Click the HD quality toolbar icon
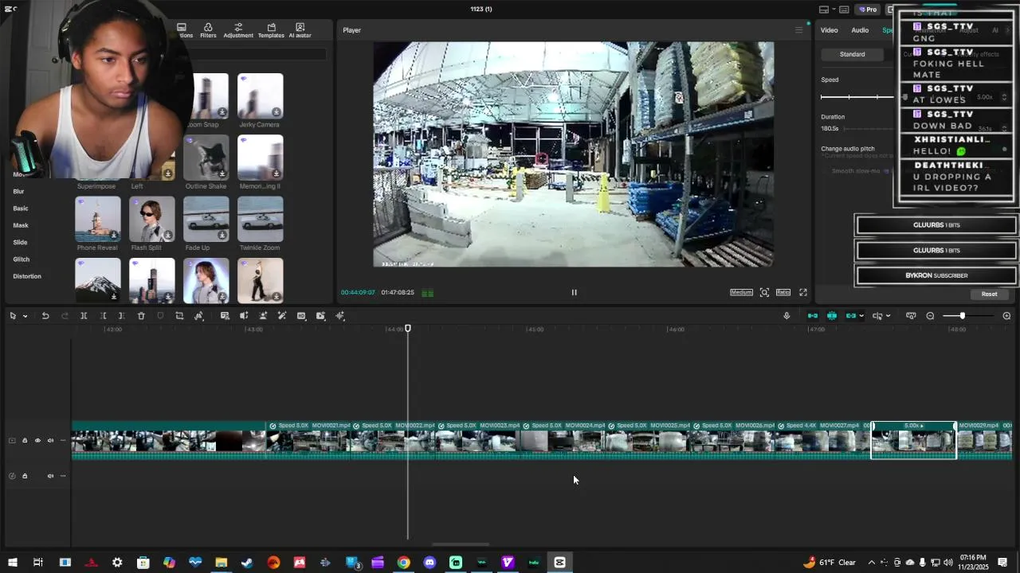1020x573 pixels. (x=301, y=316)
